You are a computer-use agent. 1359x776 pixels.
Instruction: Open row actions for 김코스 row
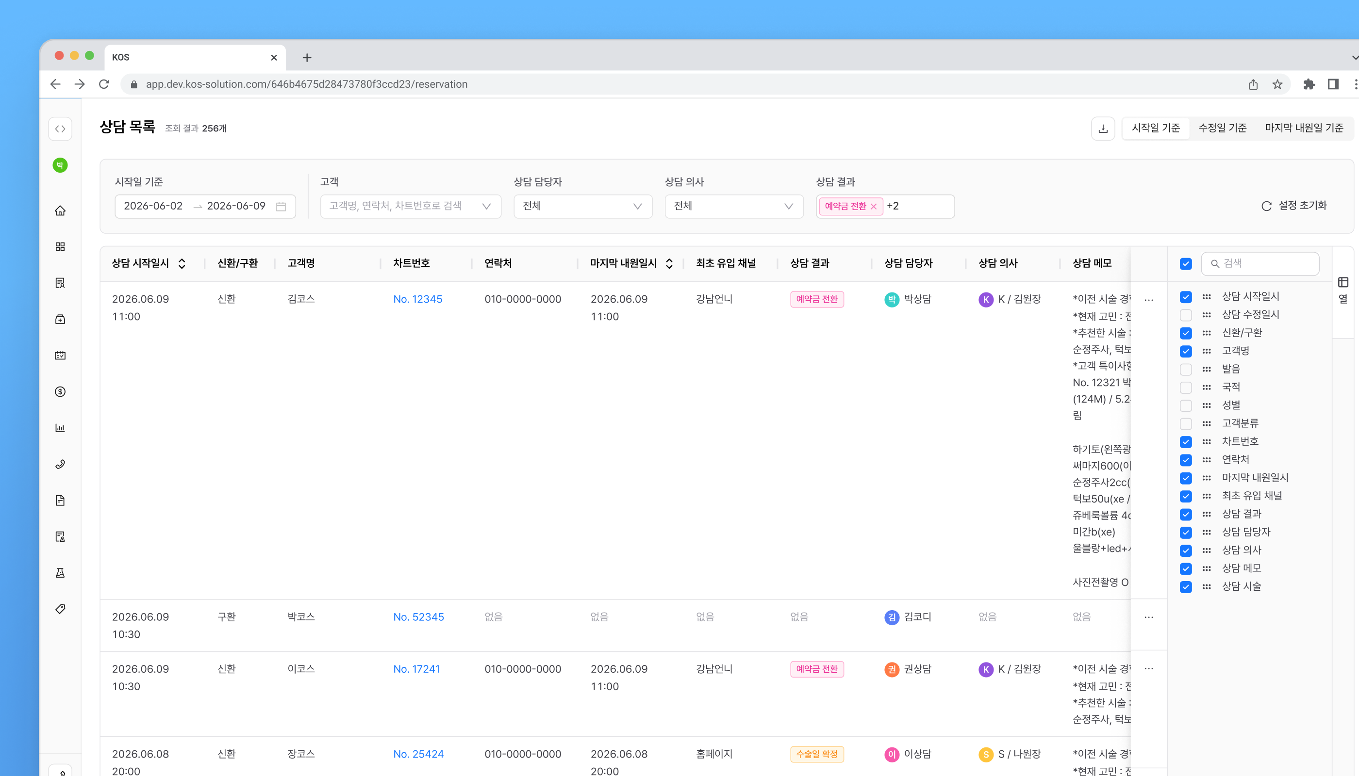(x=1149, y=300)
